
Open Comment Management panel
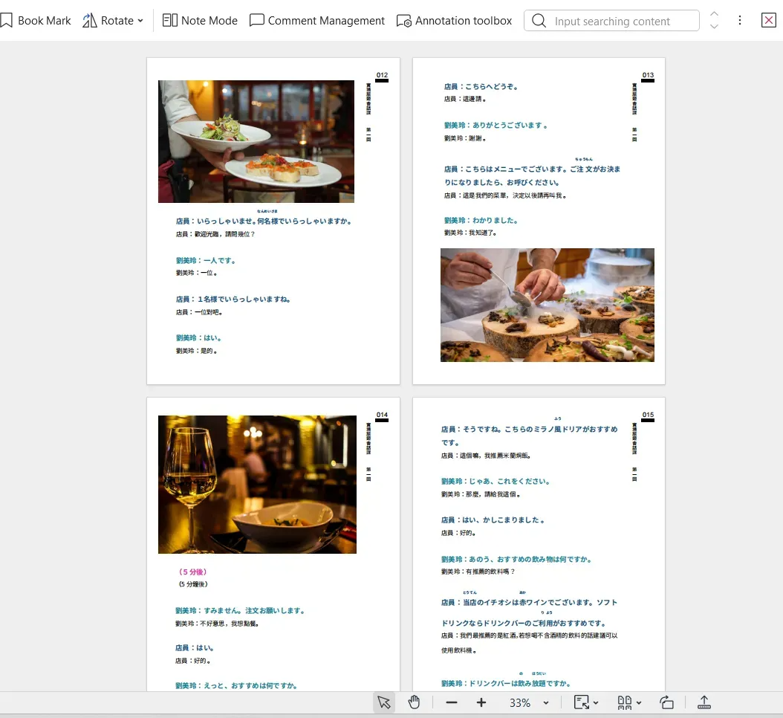click(317, 21)
